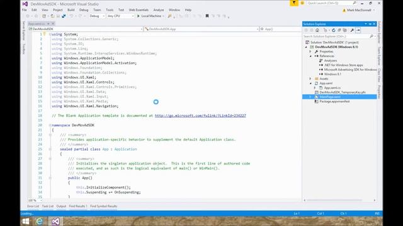Expand MainPage.xaml node
The width and height of the screenshot is (403, 226).
click(x=310, y=97)
